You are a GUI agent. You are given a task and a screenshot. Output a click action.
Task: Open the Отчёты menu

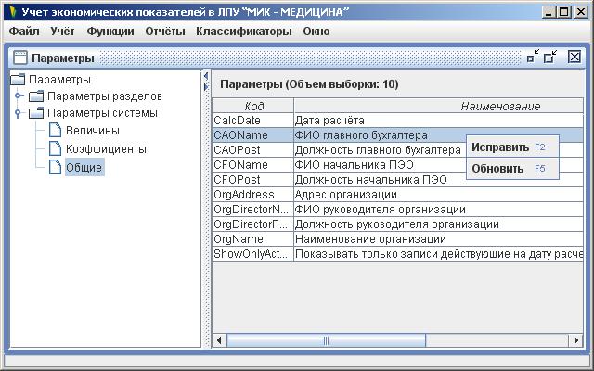(x=165, y=32)
